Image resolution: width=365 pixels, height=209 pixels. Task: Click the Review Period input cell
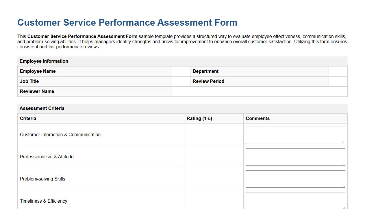pos(338,81)
